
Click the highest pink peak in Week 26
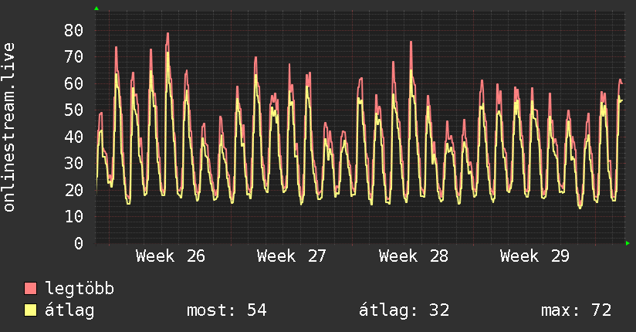pyautogui.click(x=167, y=34)
